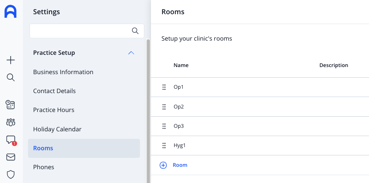Focus the settings search input field
The height and width of the screenshot is (183, 369).
coord(87,31)
